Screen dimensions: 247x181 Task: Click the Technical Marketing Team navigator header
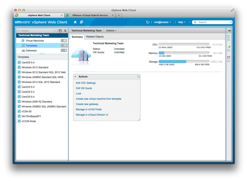[x=42, y=35]
